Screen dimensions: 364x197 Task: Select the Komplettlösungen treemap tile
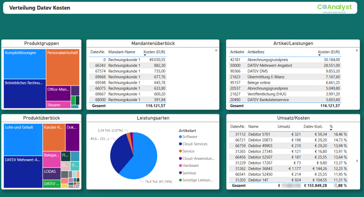pyautogui.click(x=25, y=64)
